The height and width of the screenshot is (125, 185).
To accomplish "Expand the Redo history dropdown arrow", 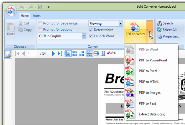I will [35, 7].
